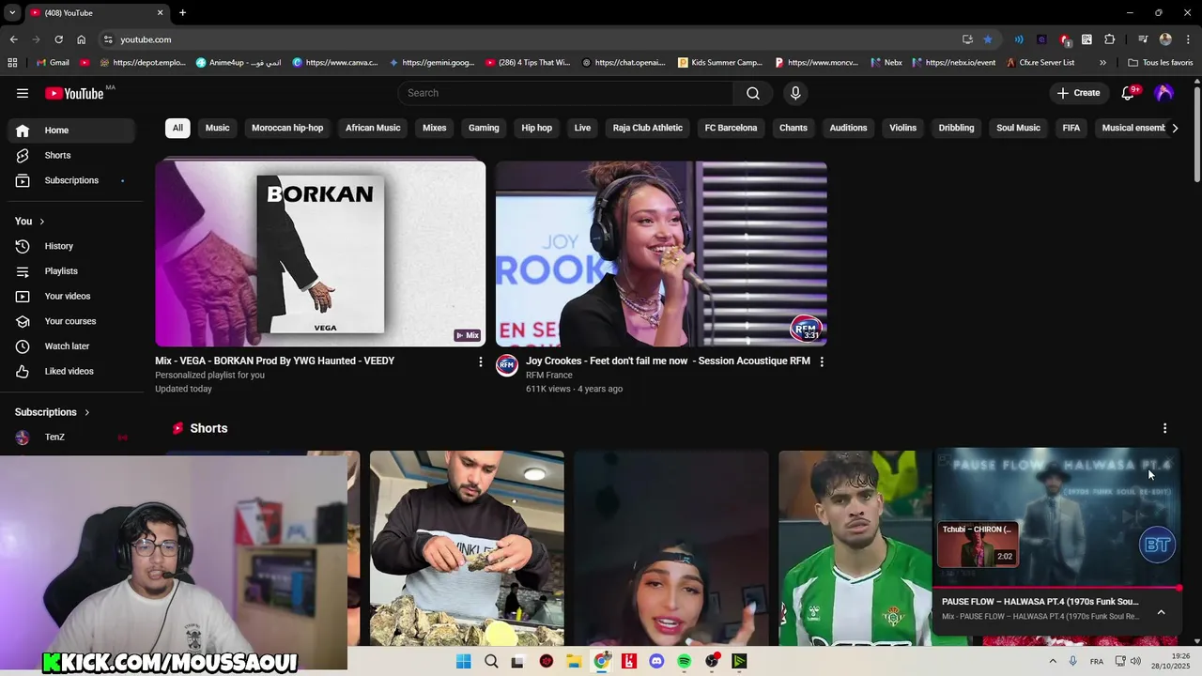Open the Chrome apps grid in bookmarks bar

tap(12, 63)
